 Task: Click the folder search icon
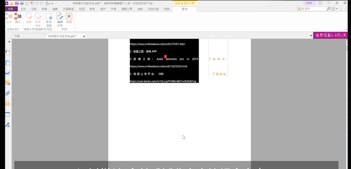pos(299,9)
